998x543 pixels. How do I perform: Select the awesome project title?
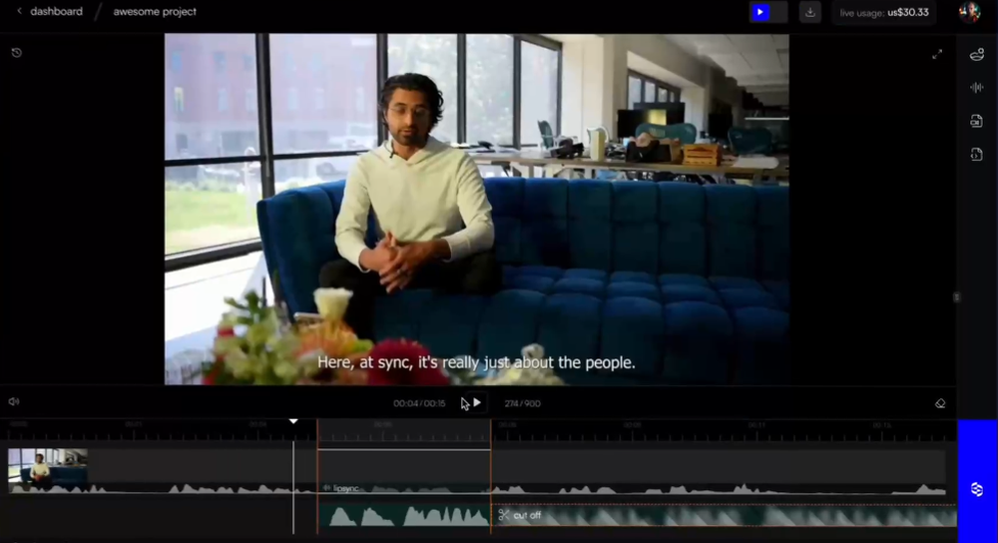point(155,11)
